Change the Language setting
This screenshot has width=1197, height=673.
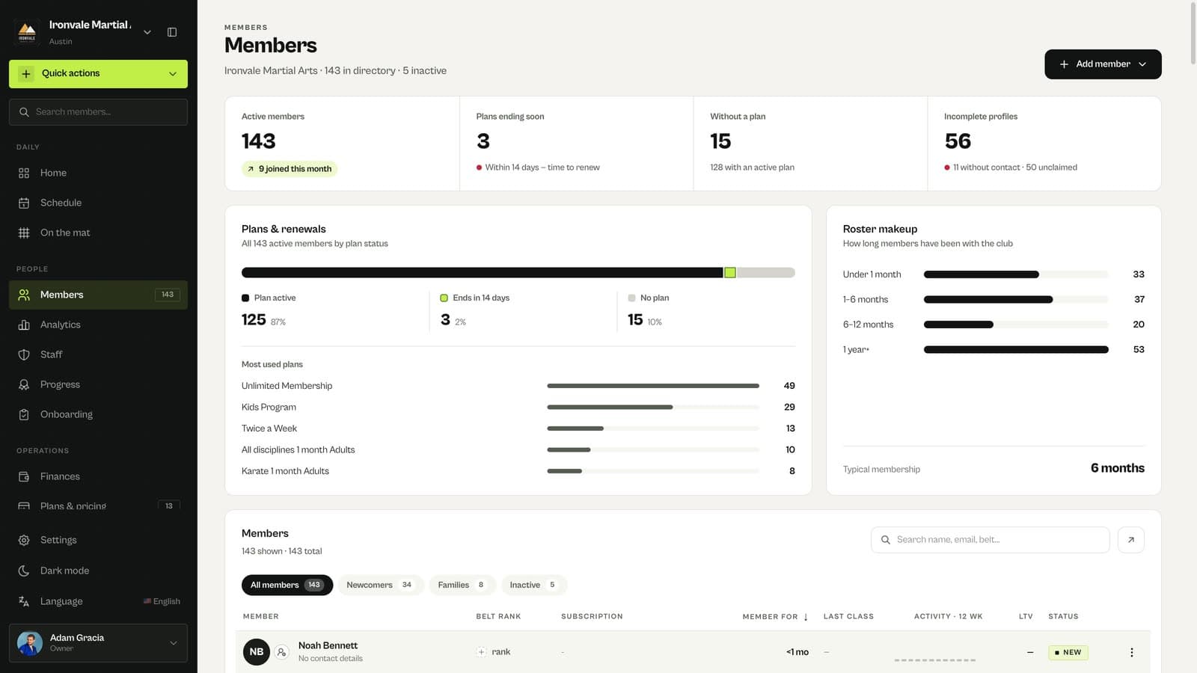click(x=98, y=601)
